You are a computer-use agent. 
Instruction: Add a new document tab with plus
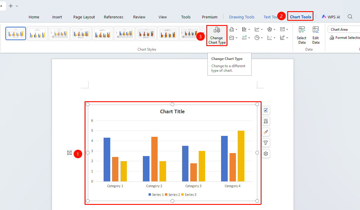coord(11,6)
